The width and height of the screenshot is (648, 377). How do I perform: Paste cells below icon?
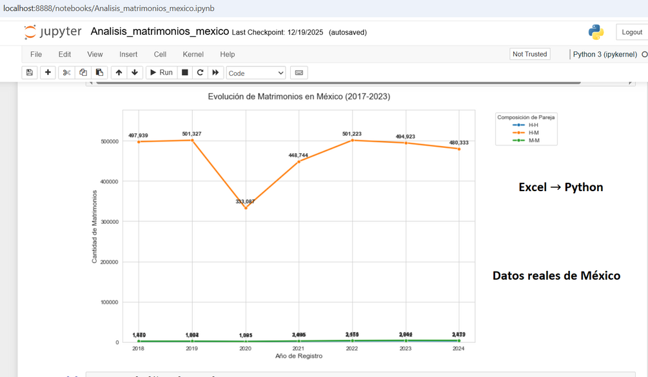coord(99,73)
